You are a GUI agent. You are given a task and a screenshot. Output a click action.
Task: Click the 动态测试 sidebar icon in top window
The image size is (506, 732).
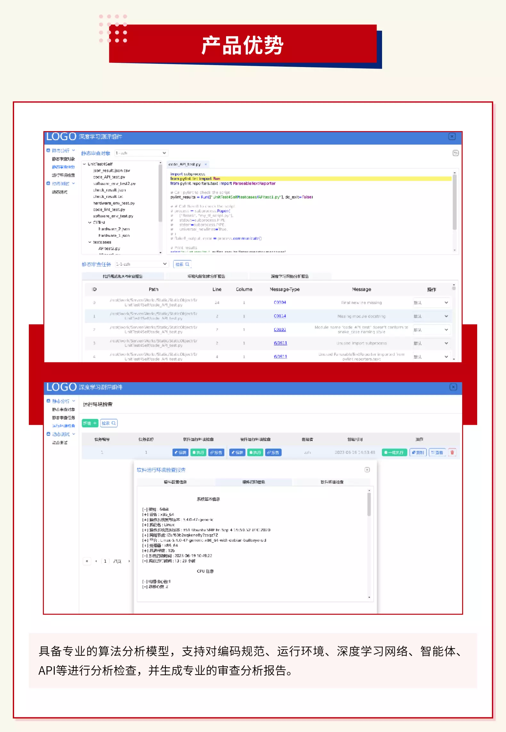click(x=48, y=183)
